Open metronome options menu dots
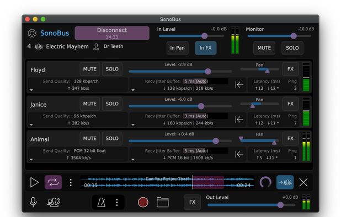This screenshot has height=217, width=341. coord(117,202)
